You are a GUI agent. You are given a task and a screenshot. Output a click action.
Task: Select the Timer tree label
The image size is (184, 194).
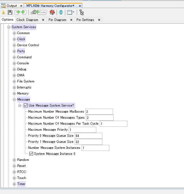21,184
